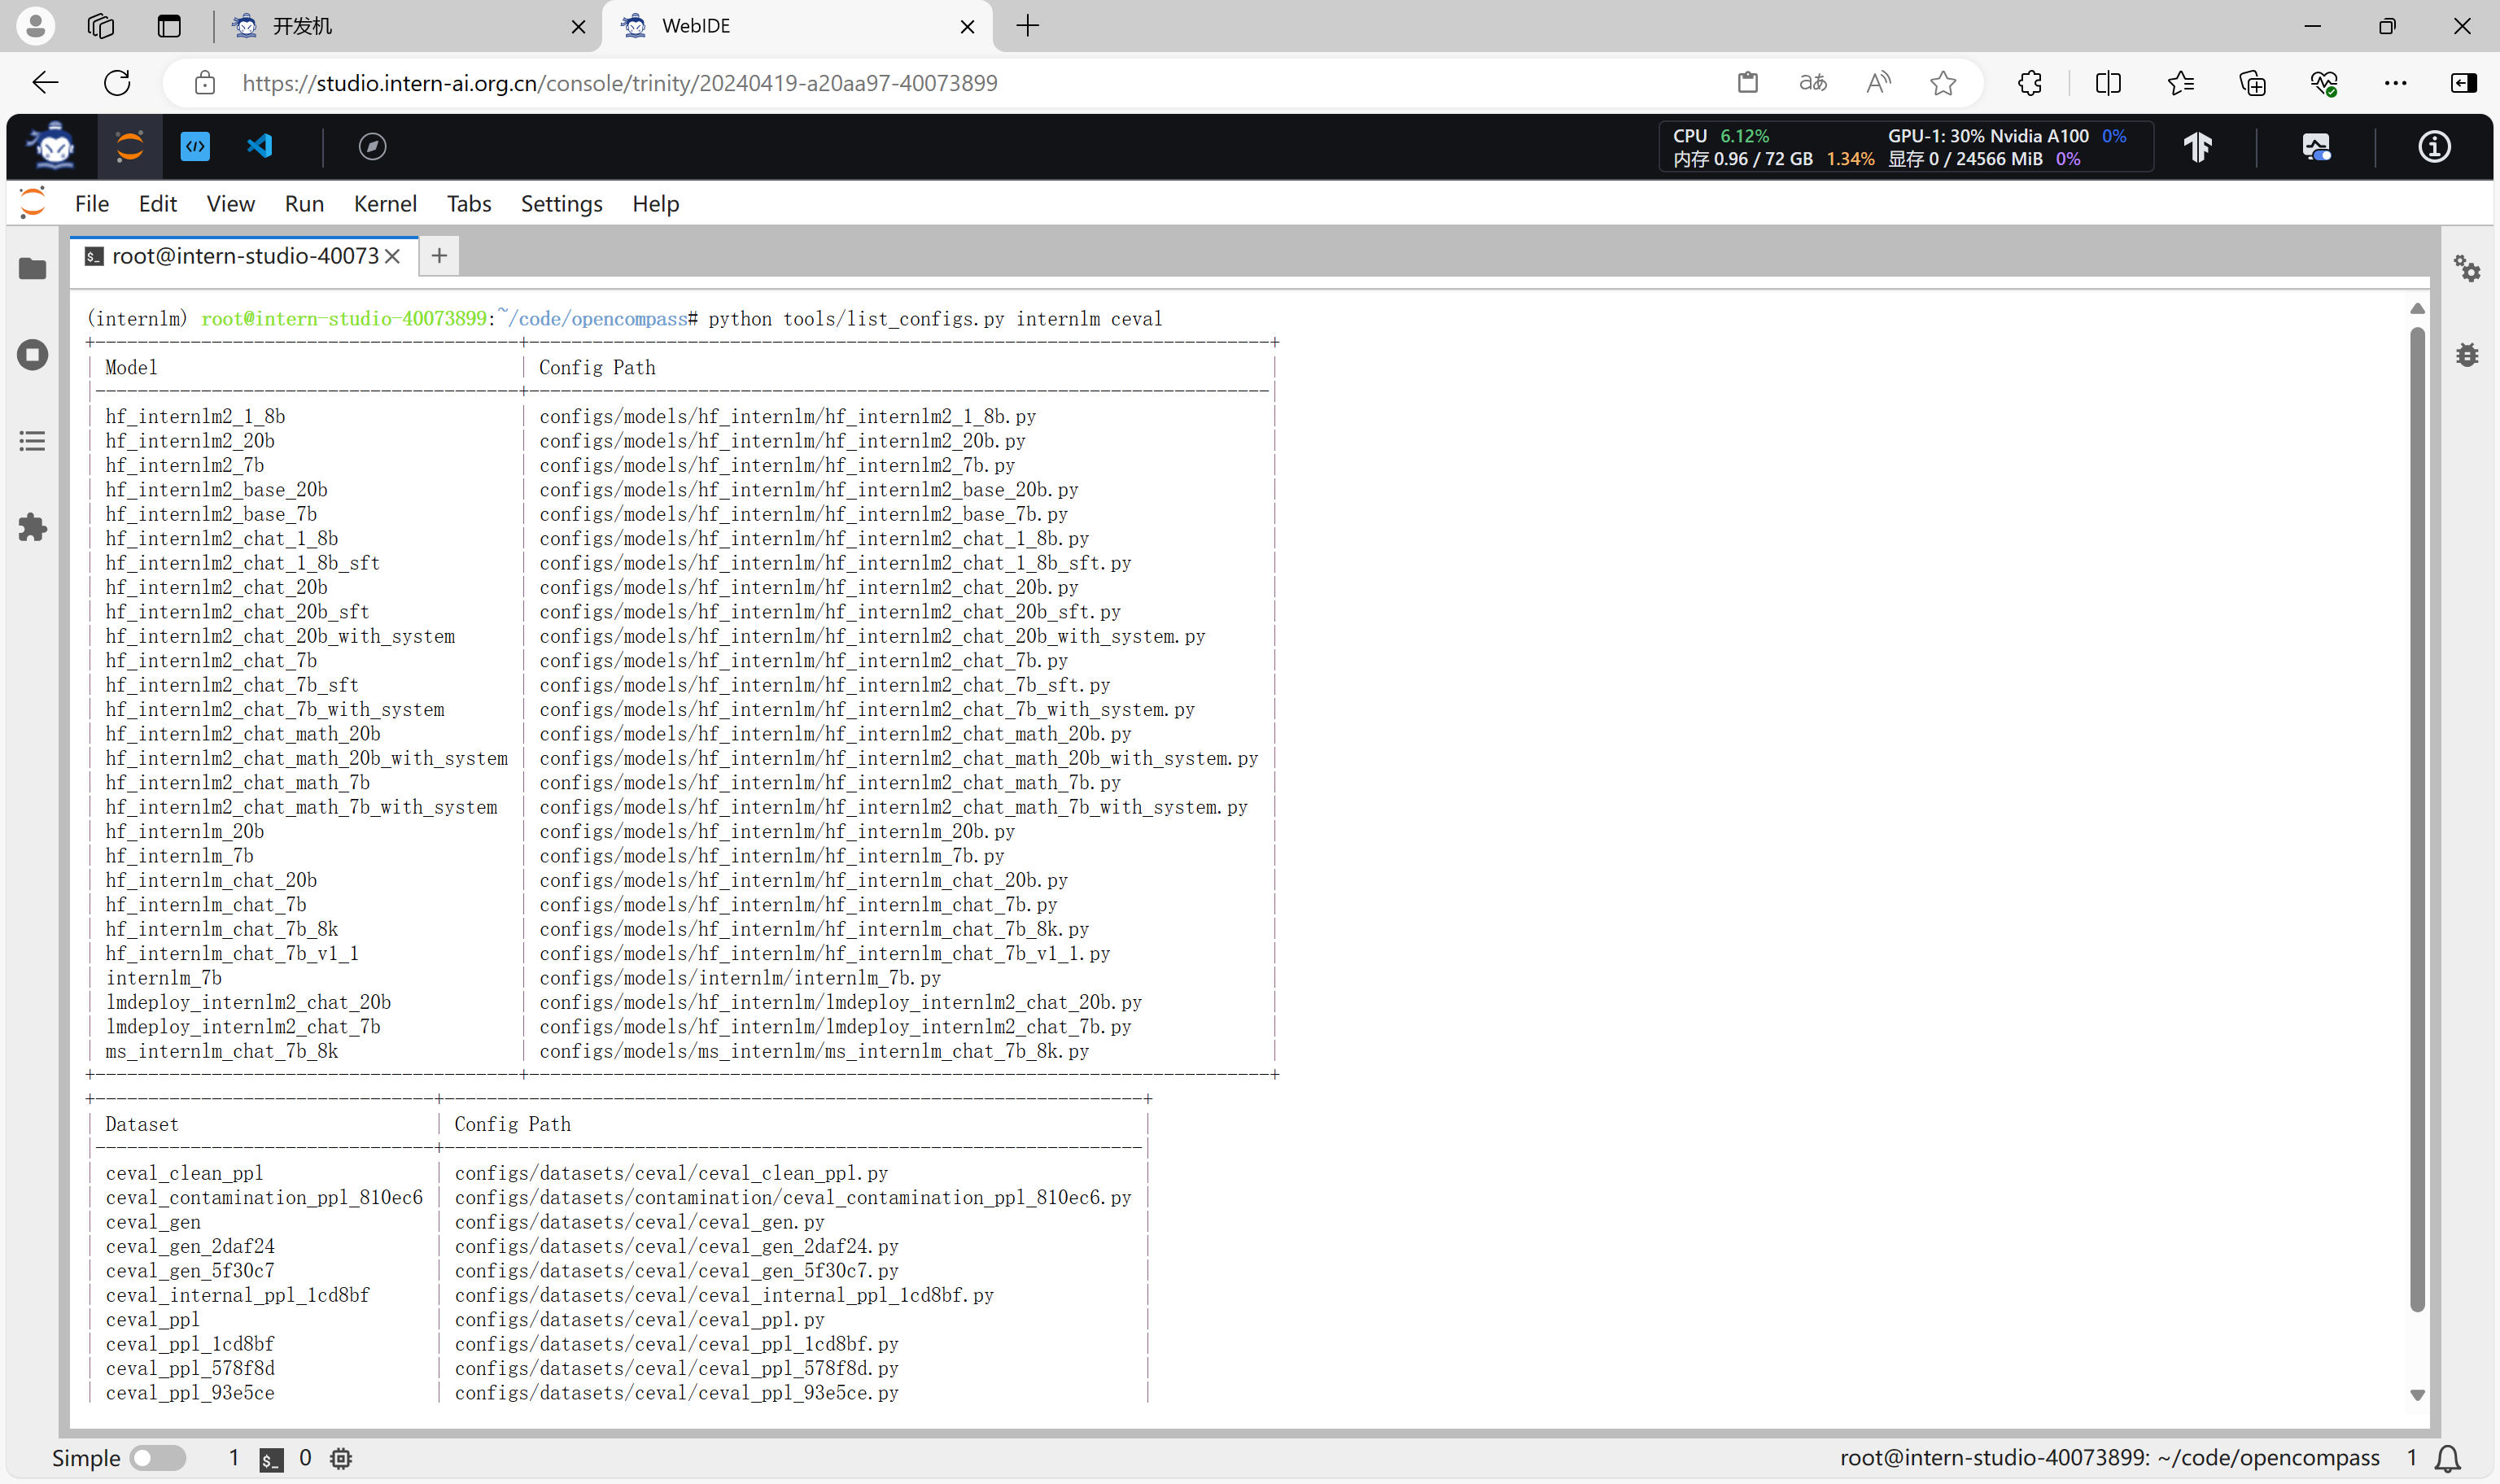Launch the VS Code icon
The width and height of the screenshot is (2500, 1484).
pos(260,147)
